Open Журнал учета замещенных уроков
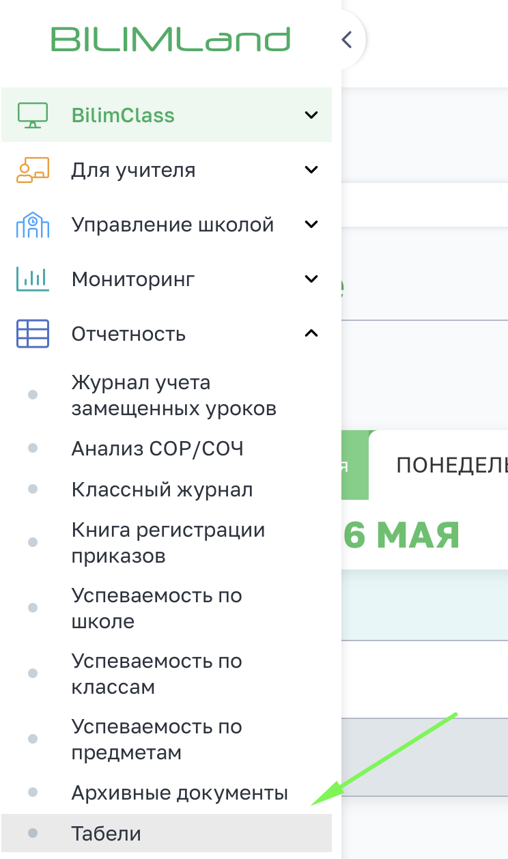This screenshot has width=508, height=859. click(173, 395)
